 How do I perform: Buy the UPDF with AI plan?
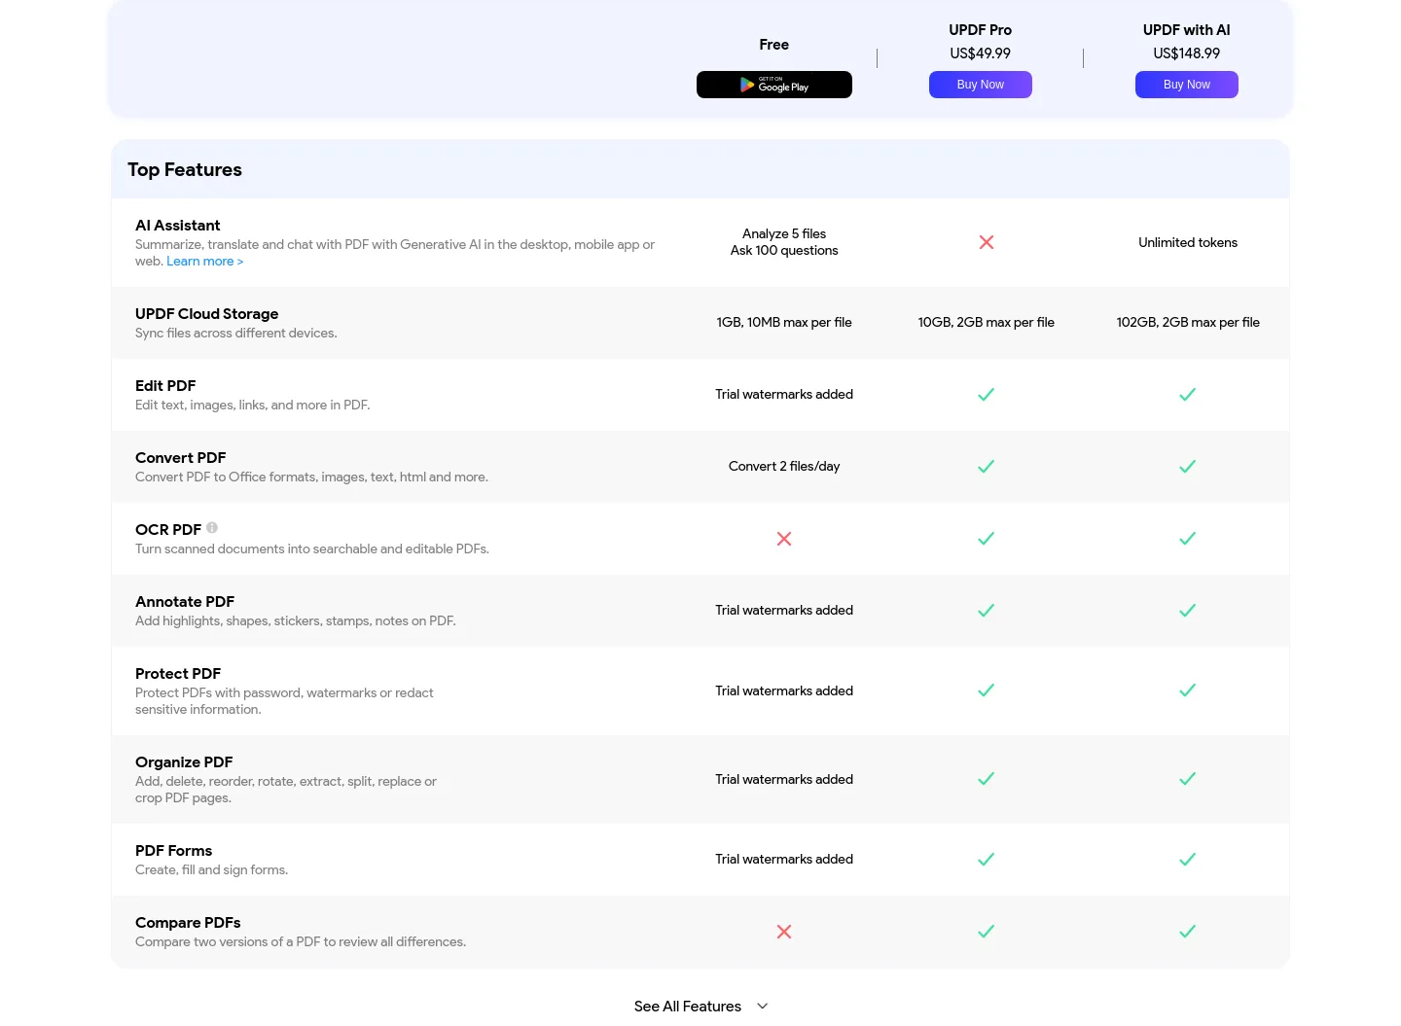point(1187,85)
